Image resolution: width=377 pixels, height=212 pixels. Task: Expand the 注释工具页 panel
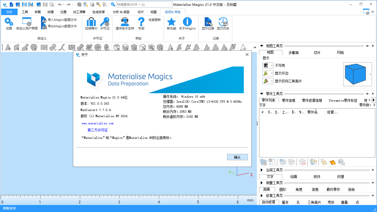click(x=262, y=170)
